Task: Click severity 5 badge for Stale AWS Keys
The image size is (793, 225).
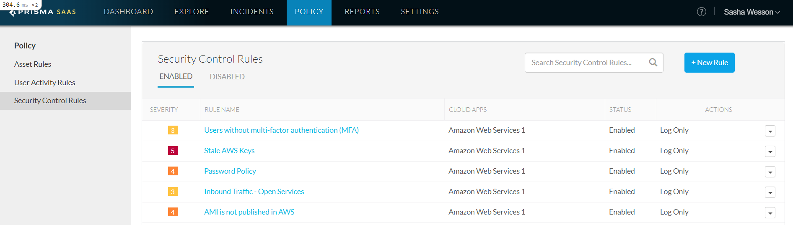Action: 173,151
